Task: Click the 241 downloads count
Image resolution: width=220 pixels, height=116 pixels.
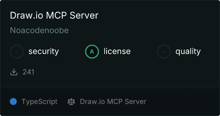Action: coord(28,72)
